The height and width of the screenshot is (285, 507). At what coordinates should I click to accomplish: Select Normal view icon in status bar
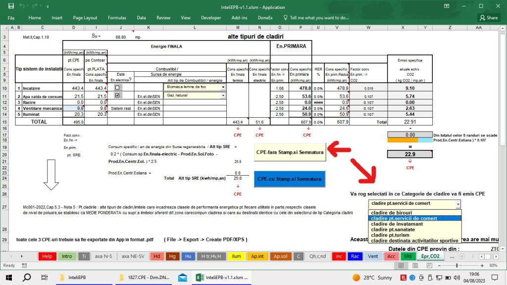click(x=401, y=266)
